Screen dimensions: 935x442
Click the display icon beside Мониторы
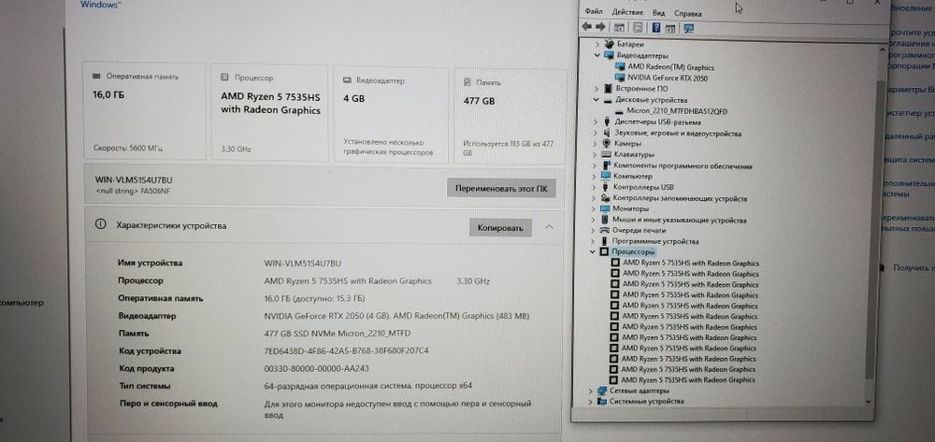coord(605,209)
